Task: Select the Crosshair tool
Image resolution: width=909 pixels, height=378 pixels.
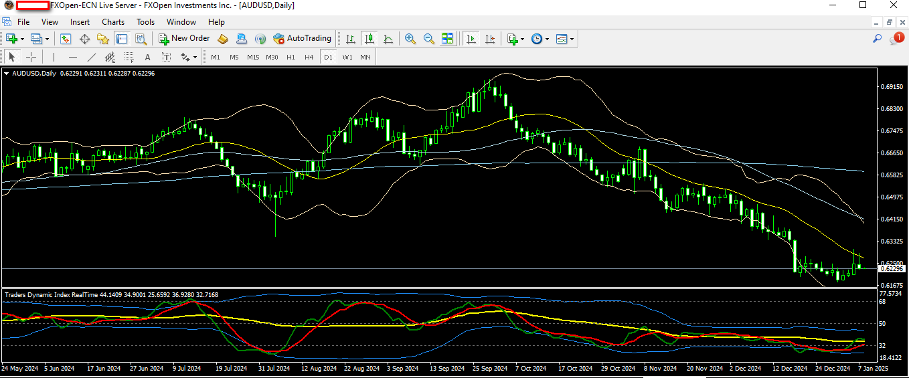Action: point(31,57)
